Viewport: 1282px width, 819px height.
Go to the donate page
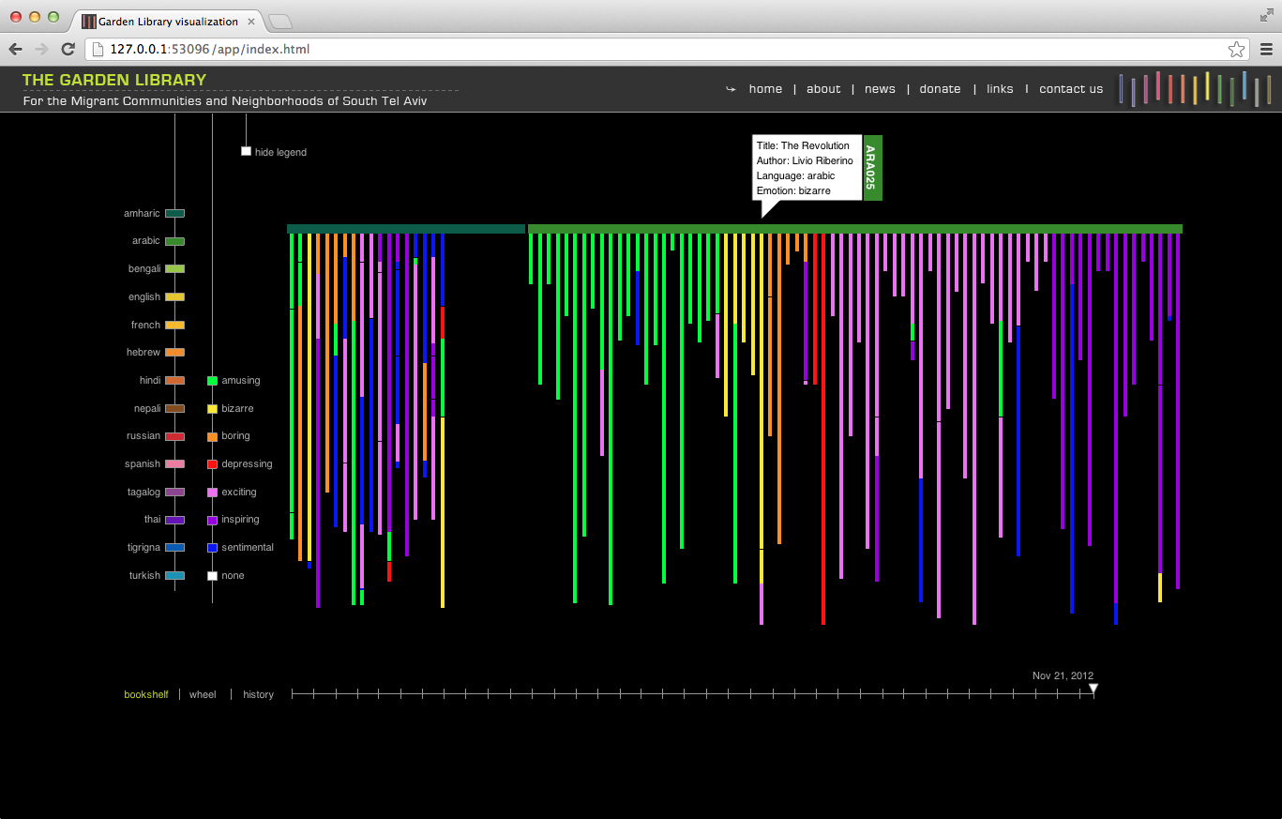[940, 89]
